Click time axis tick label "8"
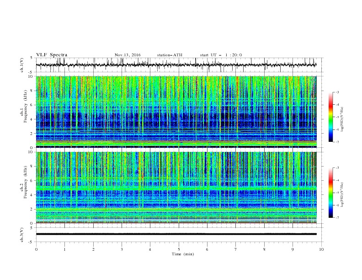Viewport: 362px width, 280px height. 264,249
